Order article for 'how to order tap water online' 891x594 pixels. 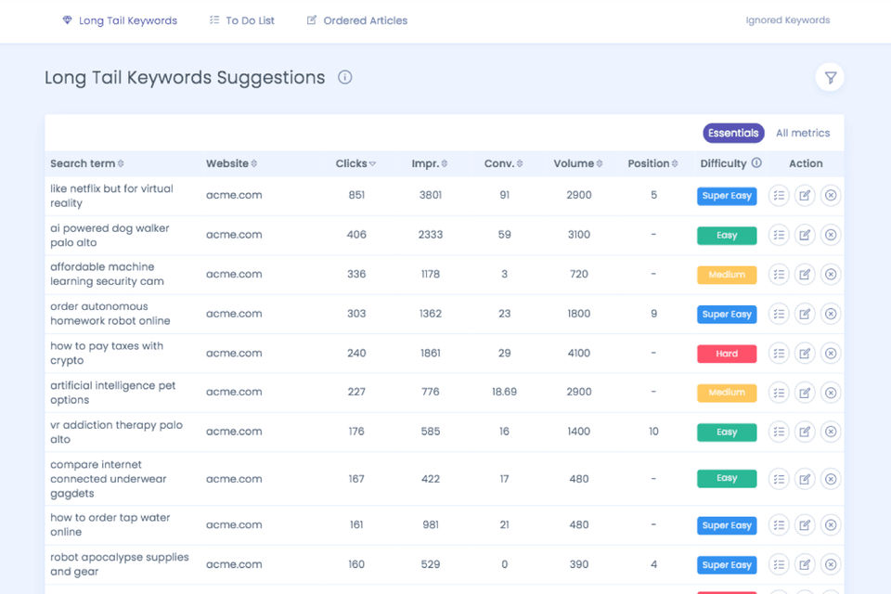pos(805,525)
